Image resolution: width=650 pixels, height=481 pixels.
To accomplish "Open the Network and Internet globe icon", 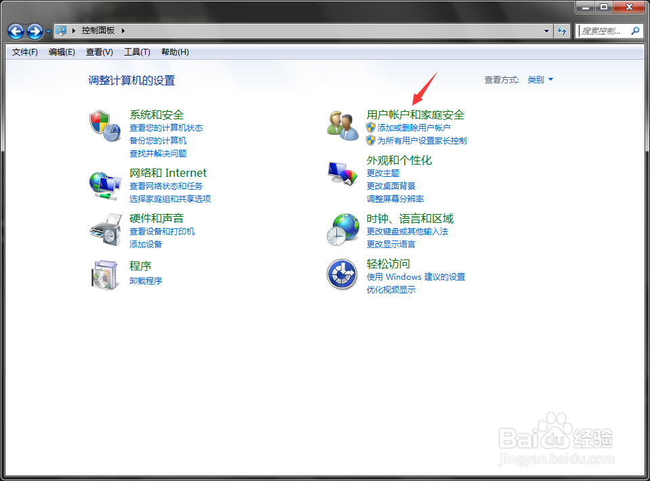I will point(105,186).
